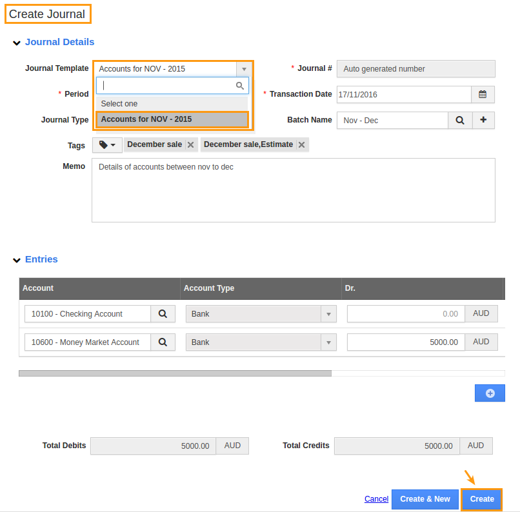Viewport: 520px width, 512px height.
Task: Click the Create & New button
Action: point(425,499)
